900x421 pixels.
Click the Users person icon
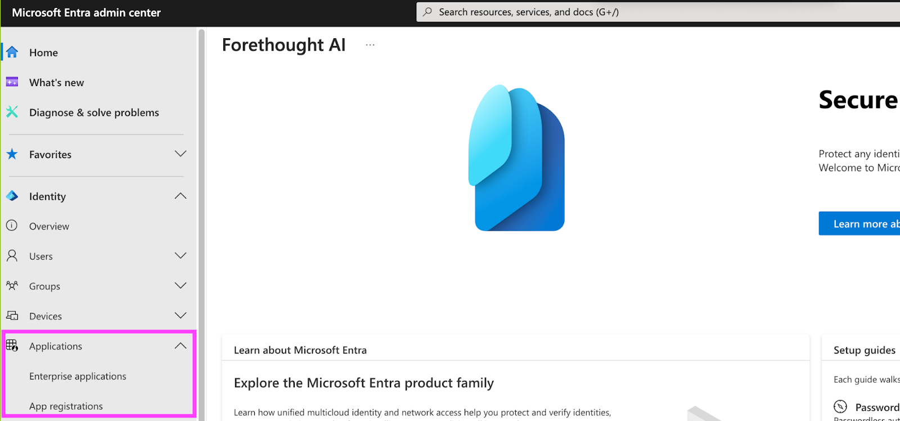coord(12,256)
